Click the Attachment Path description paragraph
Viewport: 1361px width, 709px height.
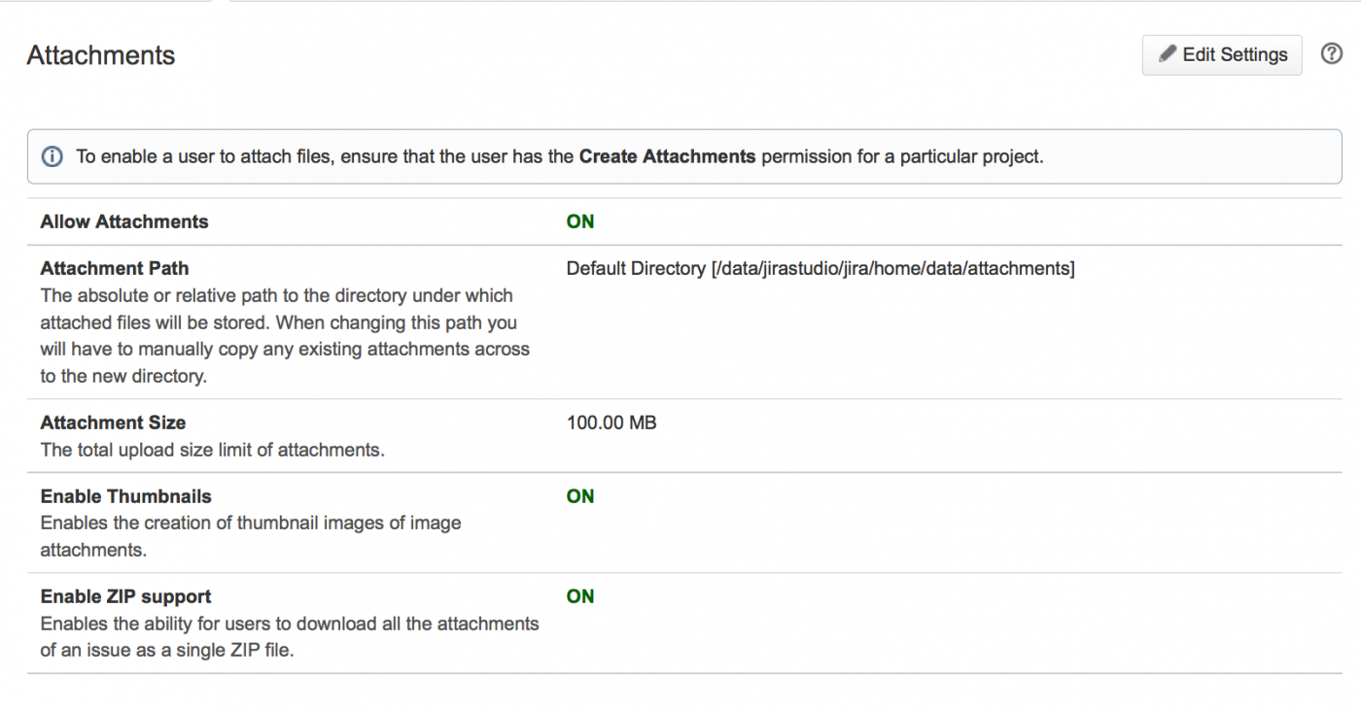(284, 336)
